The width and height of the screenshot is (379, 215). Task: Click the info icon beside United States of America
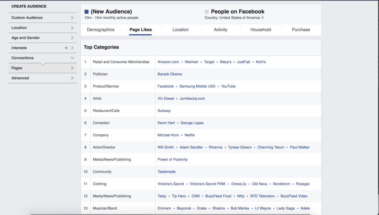click(263, 17)
